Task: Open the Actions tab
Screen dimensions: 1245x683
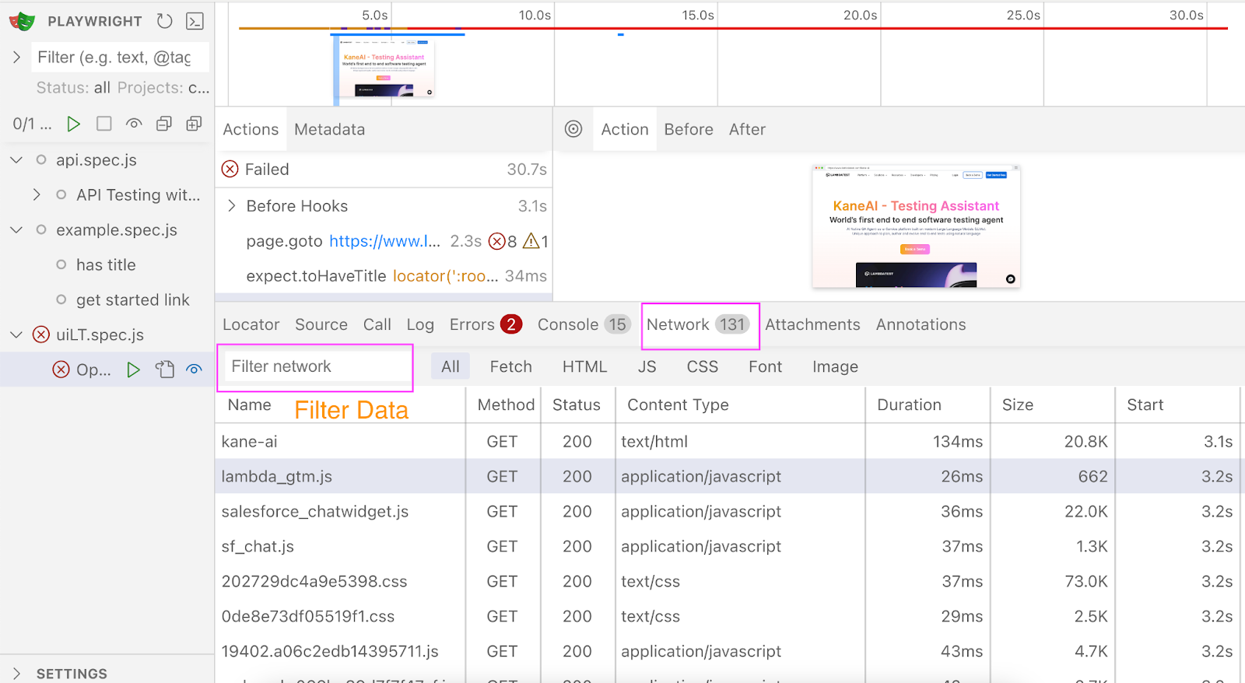Action: pyautogui.click(x=251, y=129)
